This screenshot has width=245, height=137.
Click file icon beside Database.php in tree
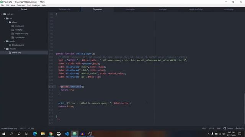[x=10, y=45]
